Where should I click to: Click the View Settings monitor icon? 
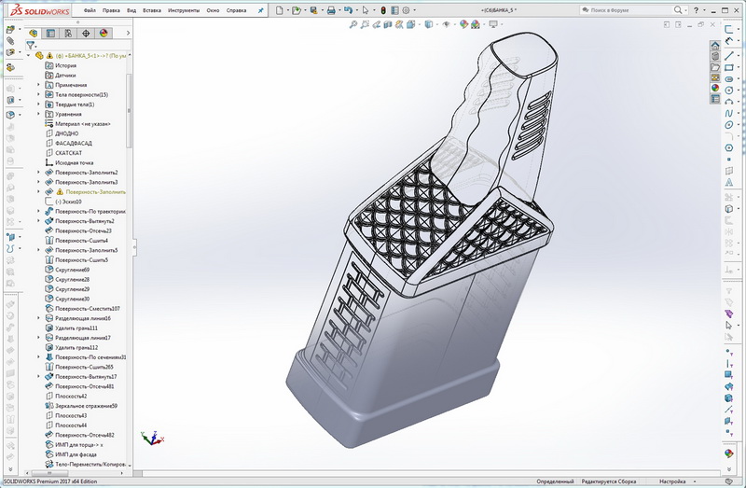pos(493,24)
